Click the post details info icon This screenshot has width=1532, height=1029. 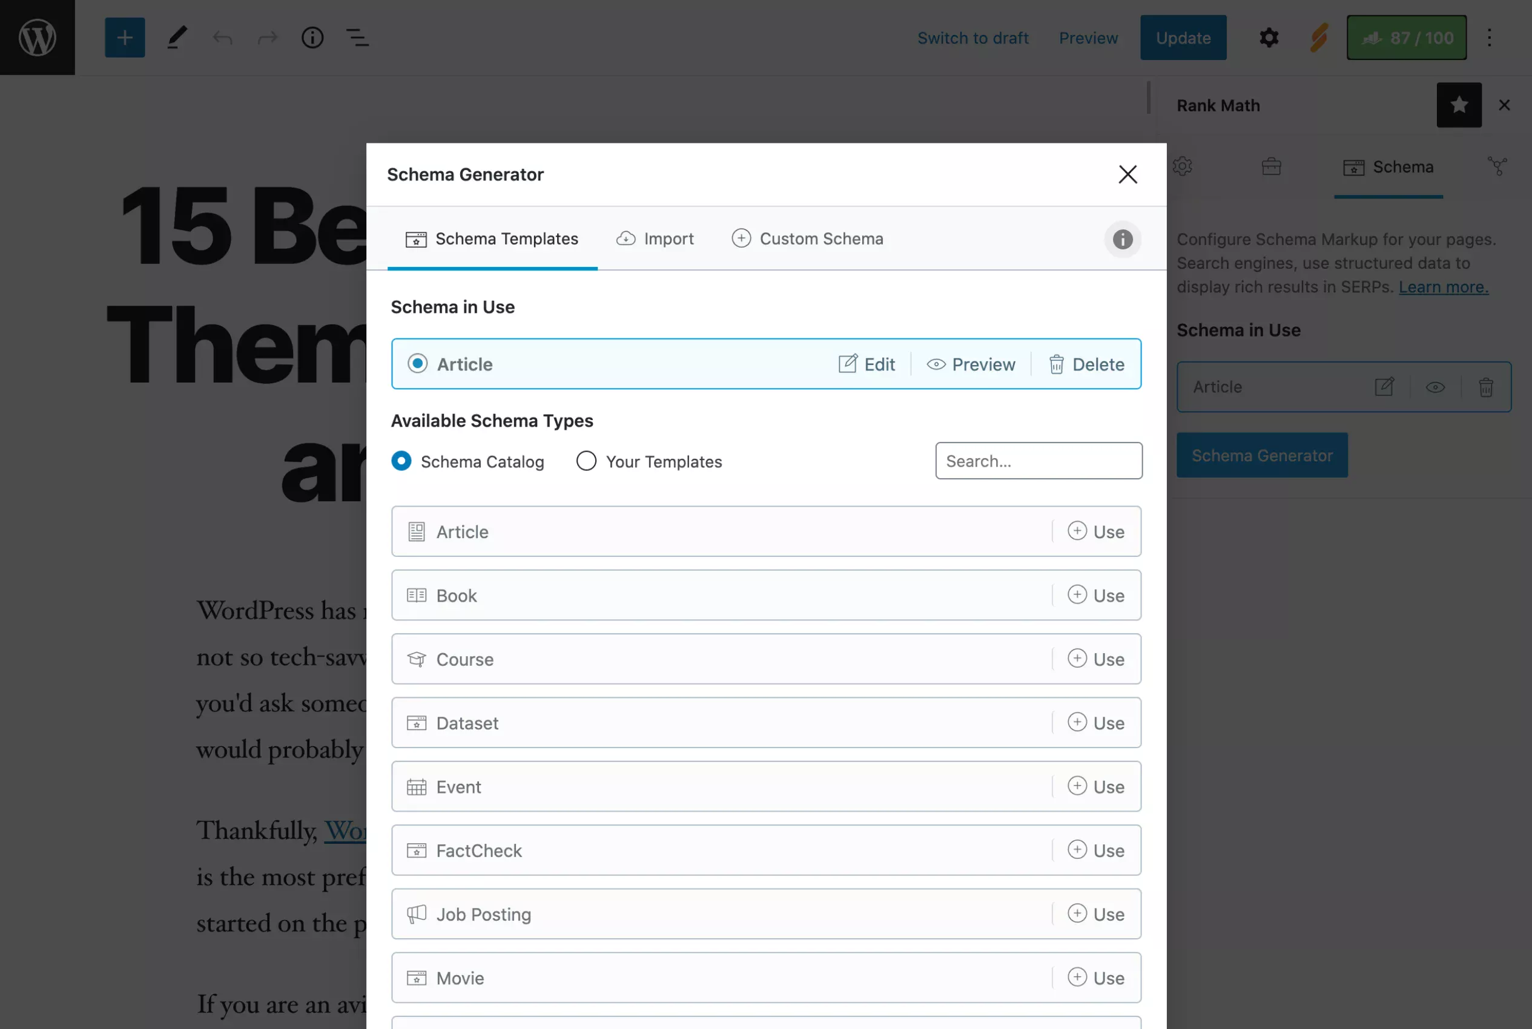[312, 38]
